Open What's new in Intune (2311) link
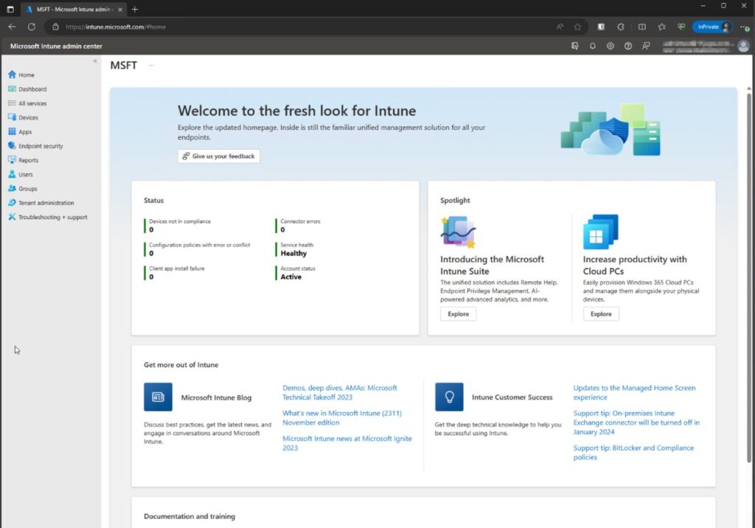The width and height of the screenshot is (755, 528). [x=341, y=418]
